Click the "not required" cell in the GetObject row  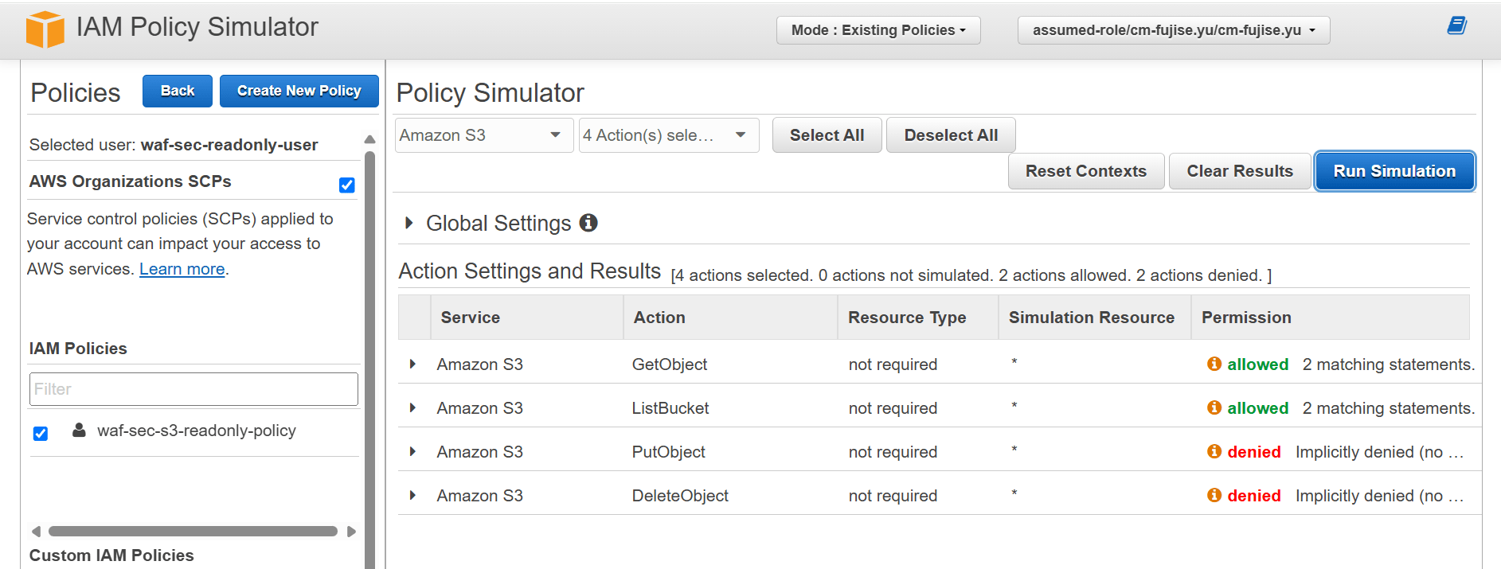893,364
